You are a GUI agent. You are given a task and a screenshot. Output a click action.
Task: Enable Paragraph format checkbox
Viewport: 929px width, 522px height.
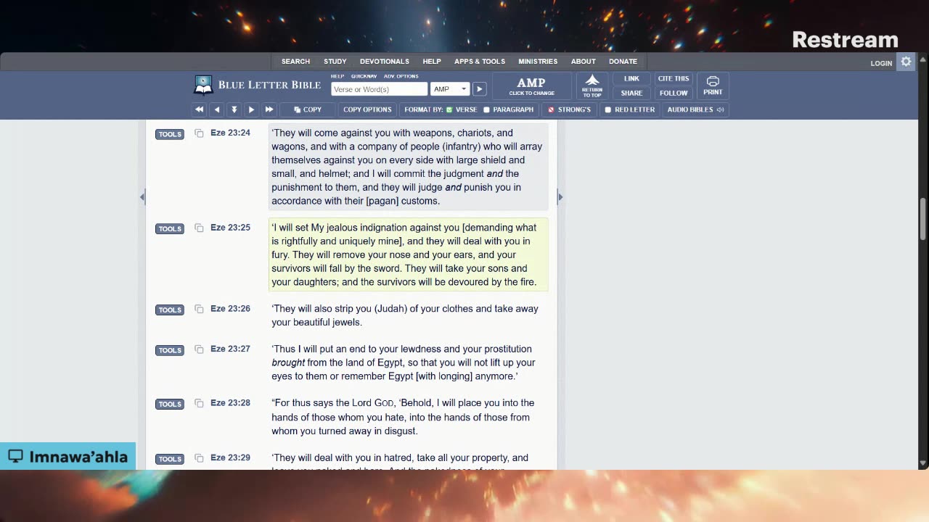click(487, 109)
